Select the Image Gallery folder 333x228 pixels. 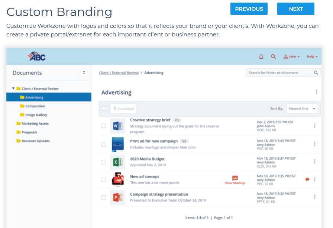tap(36, 115)
